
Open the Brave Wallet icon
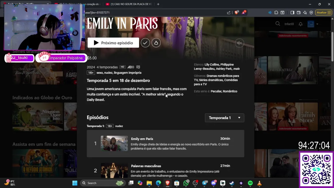pos(299,13)
